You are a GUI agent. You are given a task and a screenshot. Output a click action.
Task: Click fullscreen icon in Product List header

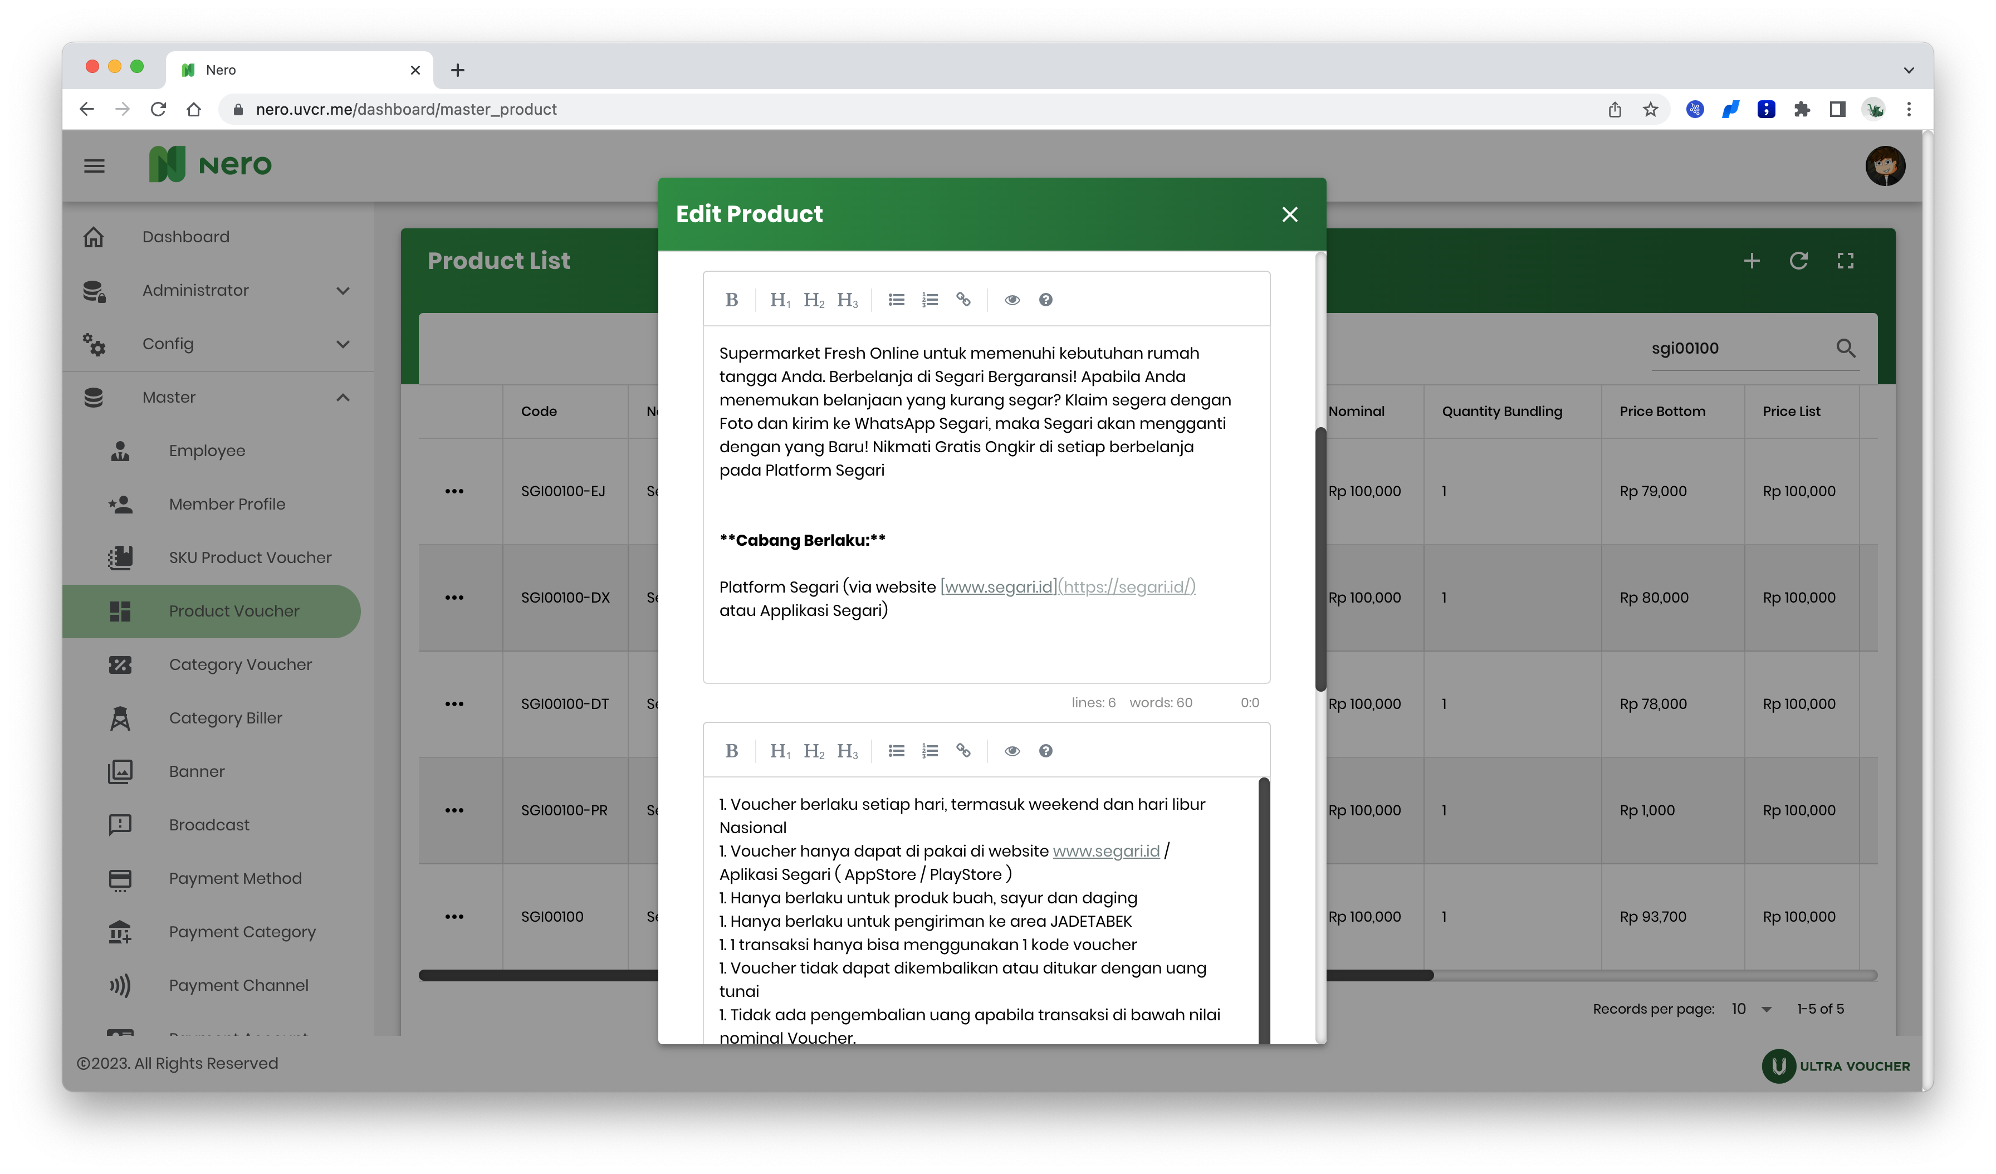click(x=1845, y=261)
